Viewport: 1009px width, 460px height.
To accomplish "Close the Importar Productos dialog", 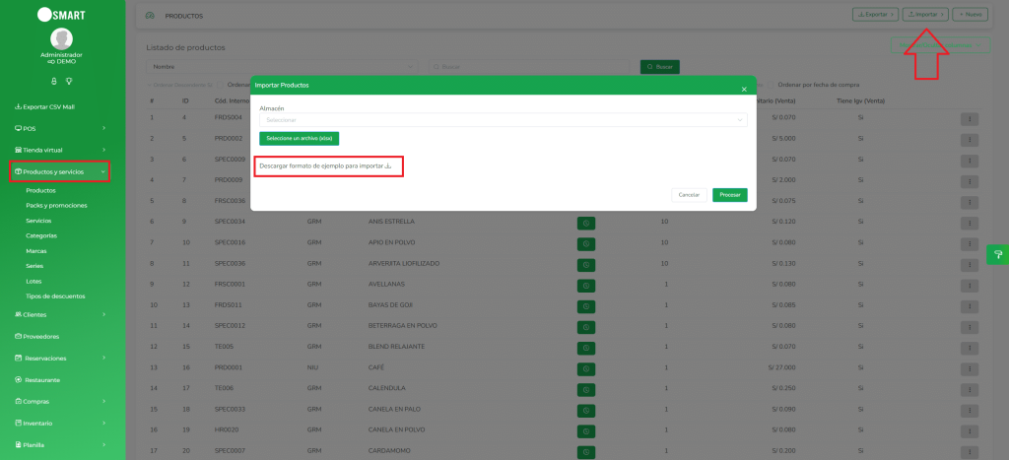I will coord(744,90).
